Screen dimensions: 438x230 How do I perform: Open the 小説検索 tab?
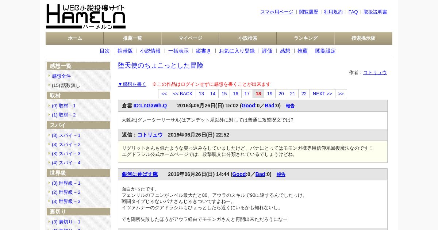[248, 38]
